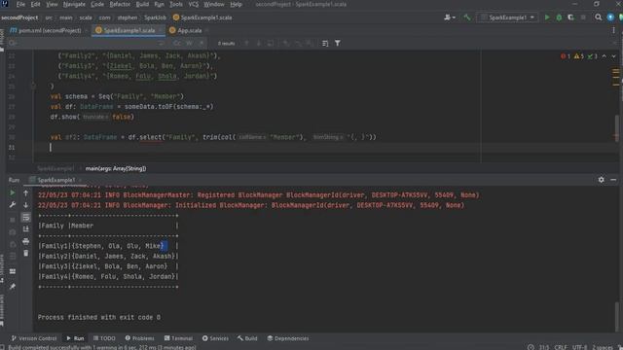Open the File menu
The width and height of the screenshot is (623, 350).
[x=20, y=4]
